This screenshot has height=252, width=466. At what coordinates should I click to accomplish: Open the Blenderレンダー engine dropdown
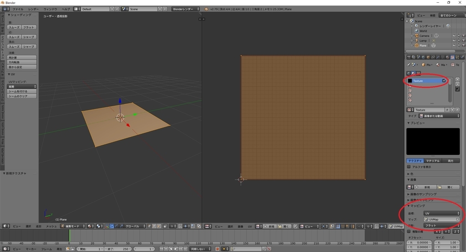pos(186,9)
